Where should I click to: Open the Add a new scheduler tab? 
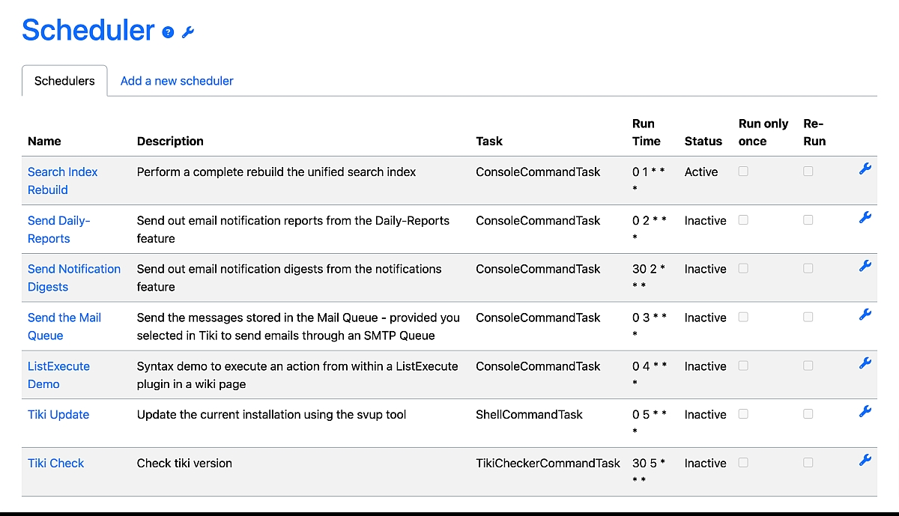[x=177, y=81]
